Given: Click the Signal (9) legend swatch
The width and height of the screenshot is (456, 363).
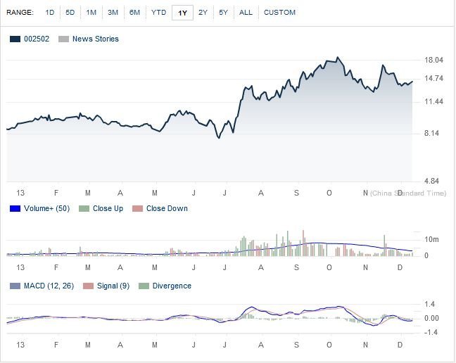Looking at the screenshot, I should pos(89,286).
